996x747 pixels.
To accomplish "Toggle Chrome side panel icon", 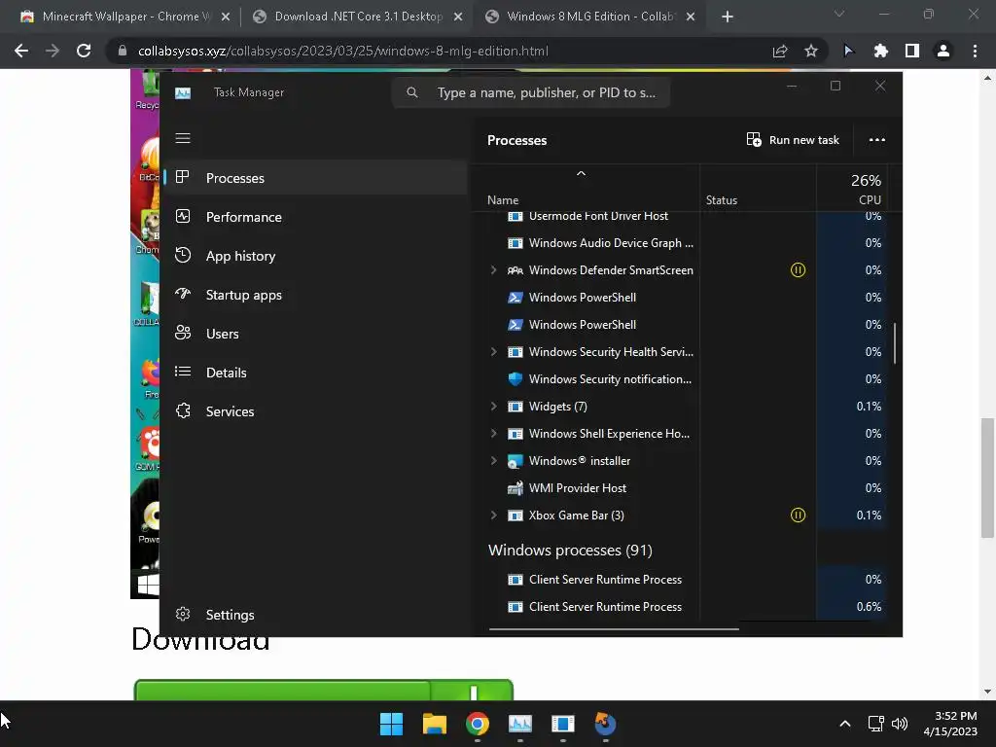I will pos(912,51).
